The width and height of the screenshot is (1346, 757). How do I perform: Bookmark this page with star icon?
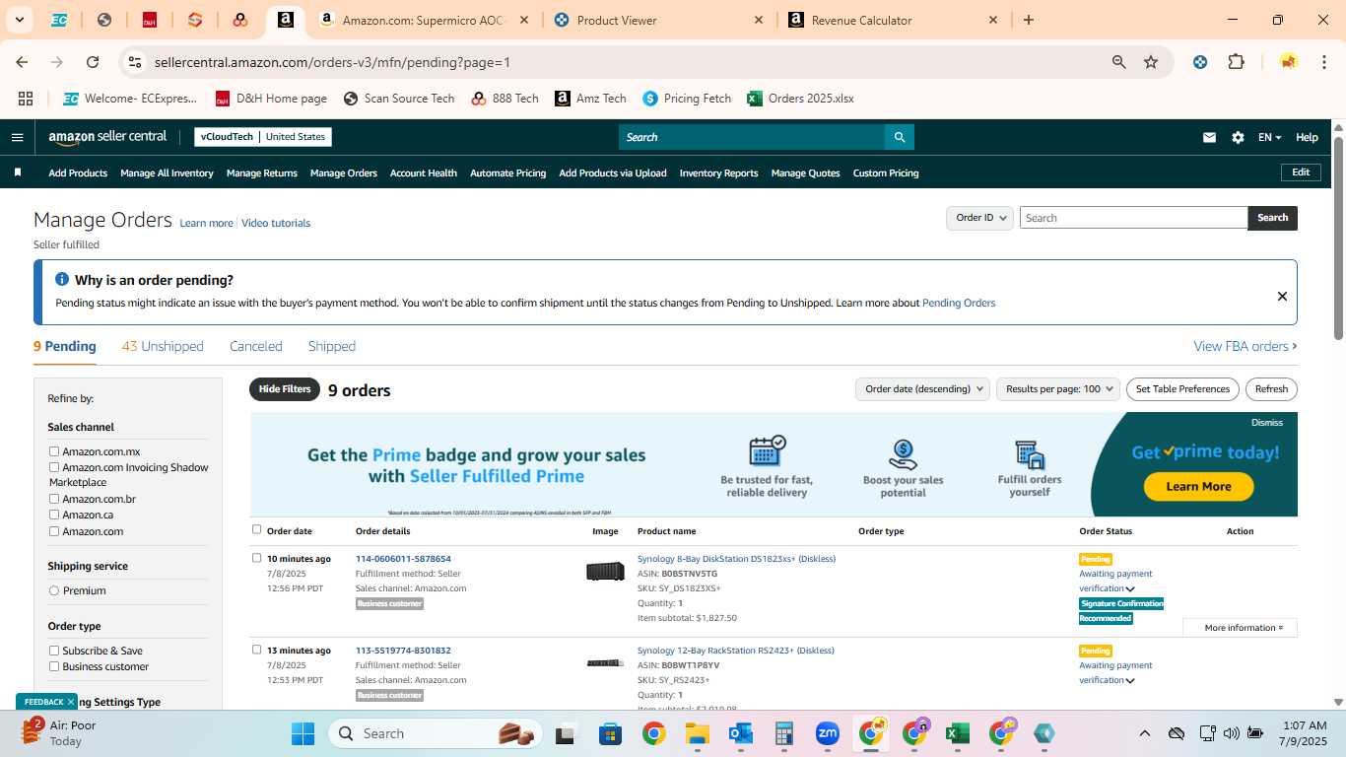coord(1151,62)
